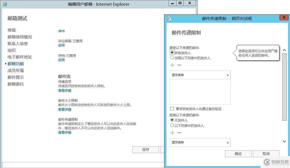Click the minus icon under accepted senders
Screen dimensions: 290x168
pos(179,65)
